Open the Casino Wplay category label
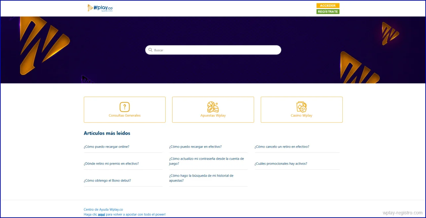Screen dimensions: 426x218 (302, 115)
